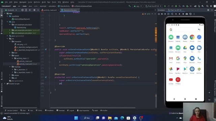
Task: Open the Refactor menu
Action: point(37,2)
